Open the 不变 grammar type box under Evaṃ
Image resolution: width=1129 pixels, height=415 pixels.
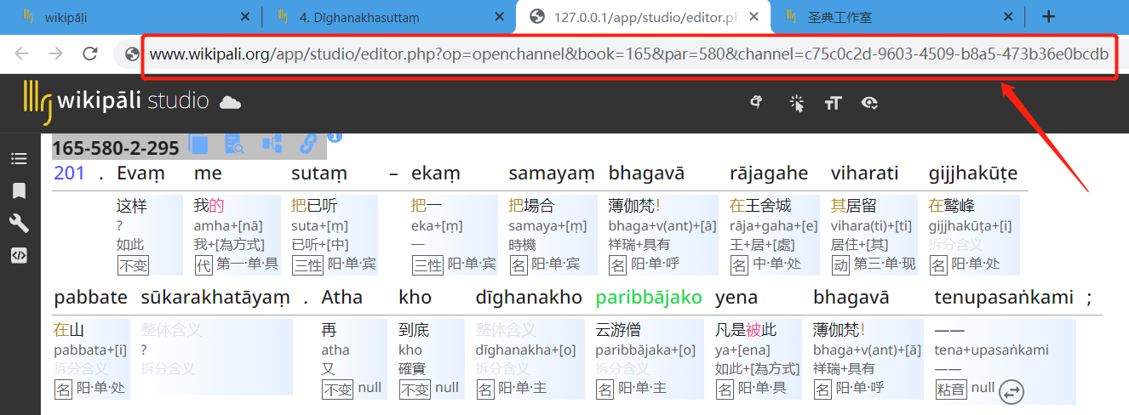pos(133,265)
